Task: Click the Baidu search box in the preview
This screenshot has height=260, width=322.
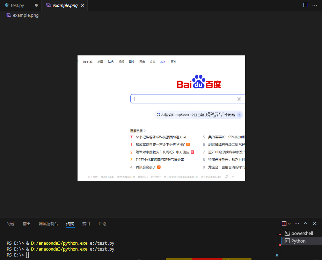Action: tap(188, 99)
